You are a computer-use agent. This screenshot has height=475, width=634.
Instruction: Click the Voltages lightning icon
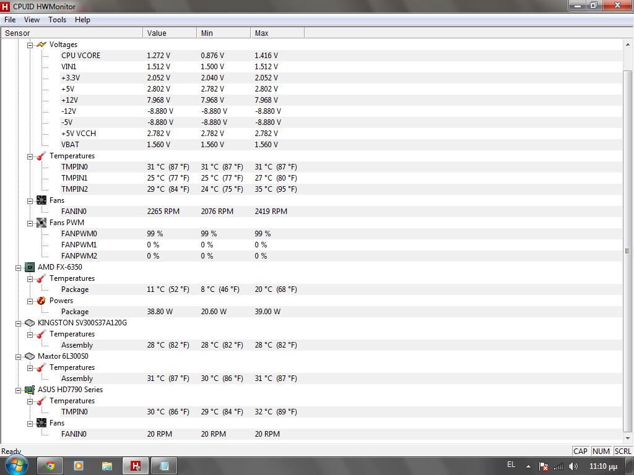(x=41, y=45)
